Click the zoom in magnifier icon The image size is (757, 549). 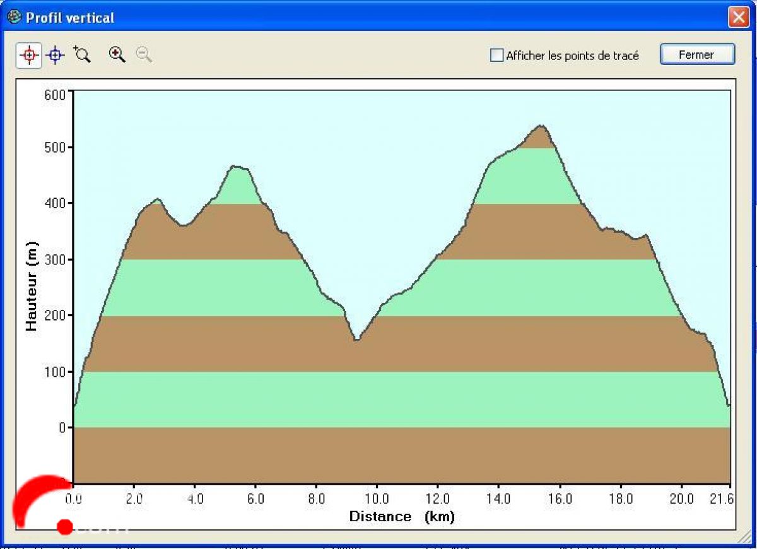point(117,54)
